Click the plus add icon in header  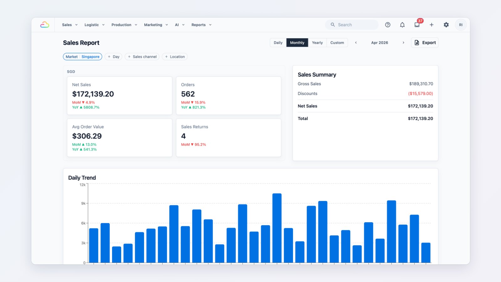click(431, 25)
